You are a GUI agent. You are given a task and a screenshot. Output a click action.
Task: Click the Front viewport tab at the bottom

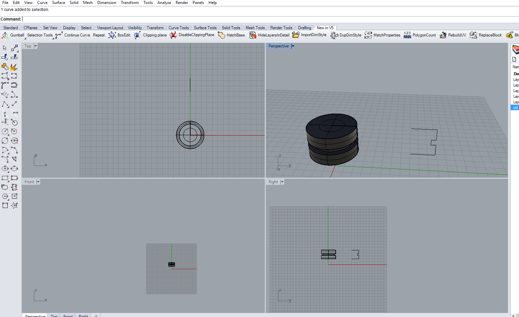[x=68, y=316]
